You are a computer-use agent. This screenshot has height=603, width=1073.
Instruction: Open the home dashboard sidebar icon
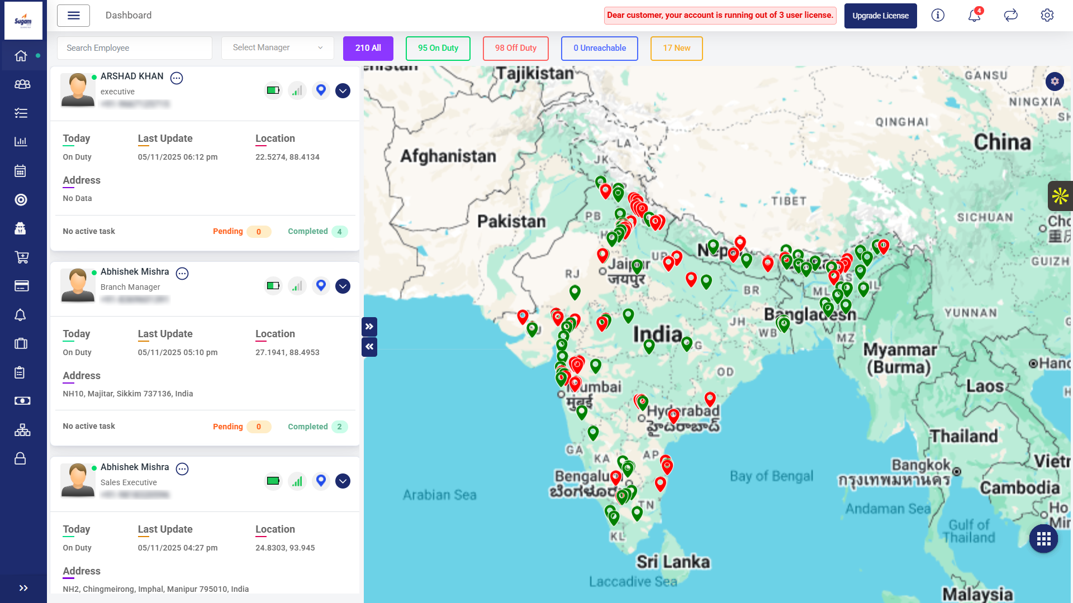coord(21,56)
